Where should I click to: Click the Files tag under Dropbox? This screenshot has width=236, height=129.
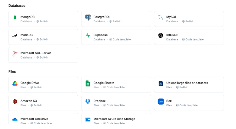point(96,105)
